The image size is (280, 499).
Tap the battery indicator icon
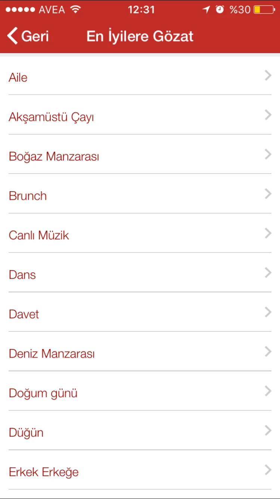pyautogui.click(x=264, y=9)
